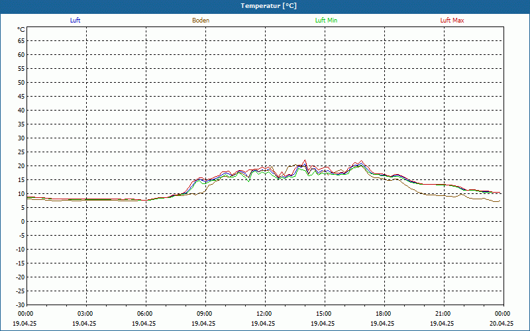Click the °C axis unit label
Viewport: 530px width, 331px height.
(x=21, y=30)
